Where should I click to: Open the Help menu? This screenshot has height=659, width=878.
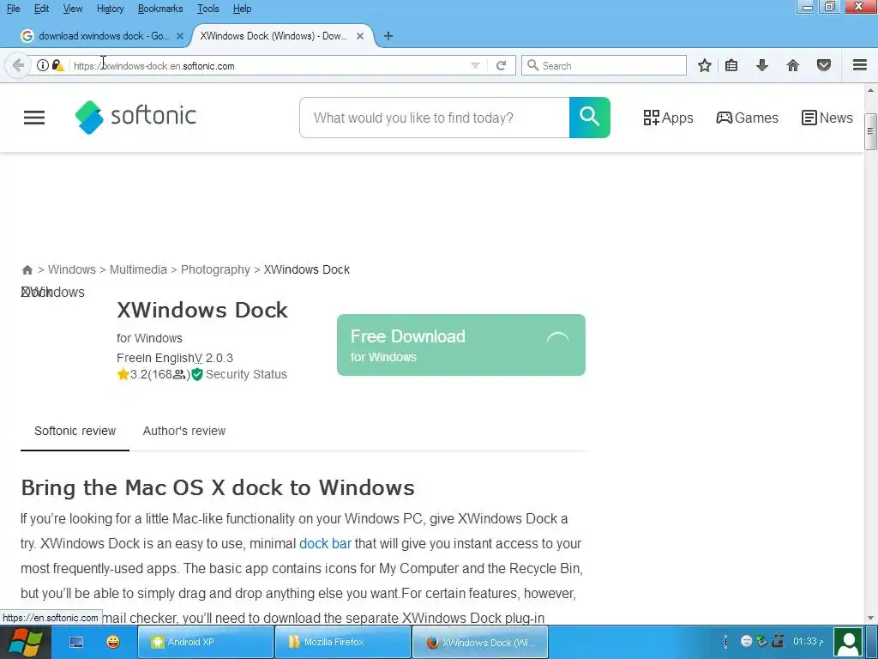pos(242,9)
